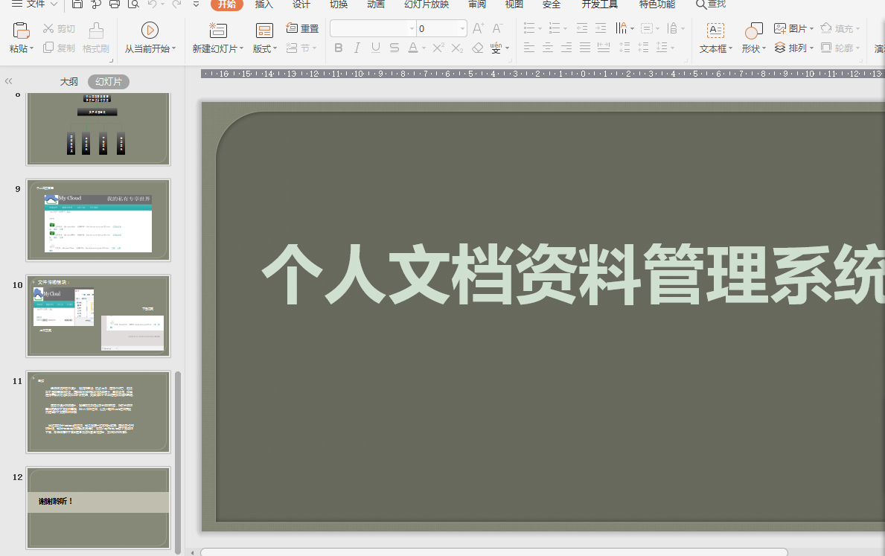
Task: Collapse the slide panel with double chevron
Action: click(x=8, y=81)
